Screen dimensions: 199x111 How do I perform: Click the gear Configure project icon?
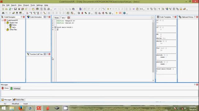pyautogui.click(x=79, y=13)
